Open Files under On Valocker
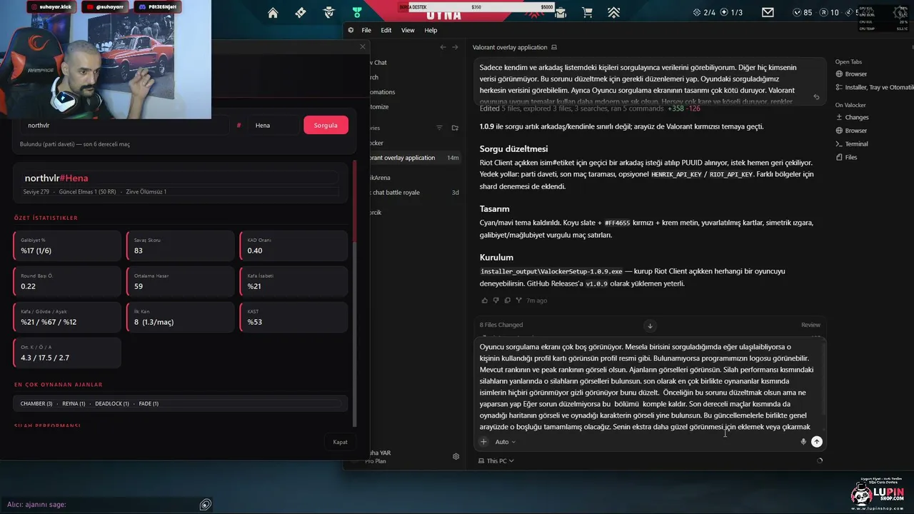 click(x=847, y=157)
